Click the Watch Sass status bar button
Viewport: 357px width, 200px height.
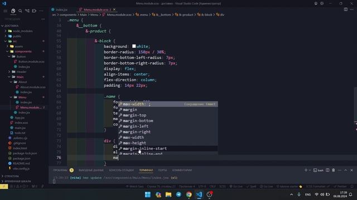(x=135, y=187)
